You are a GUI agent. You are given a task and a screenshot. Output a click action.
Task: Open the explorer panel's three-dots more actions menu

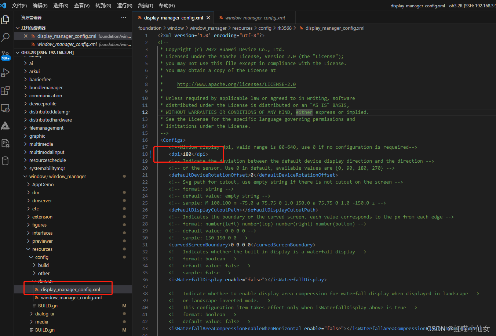click(x=124, y=18)
